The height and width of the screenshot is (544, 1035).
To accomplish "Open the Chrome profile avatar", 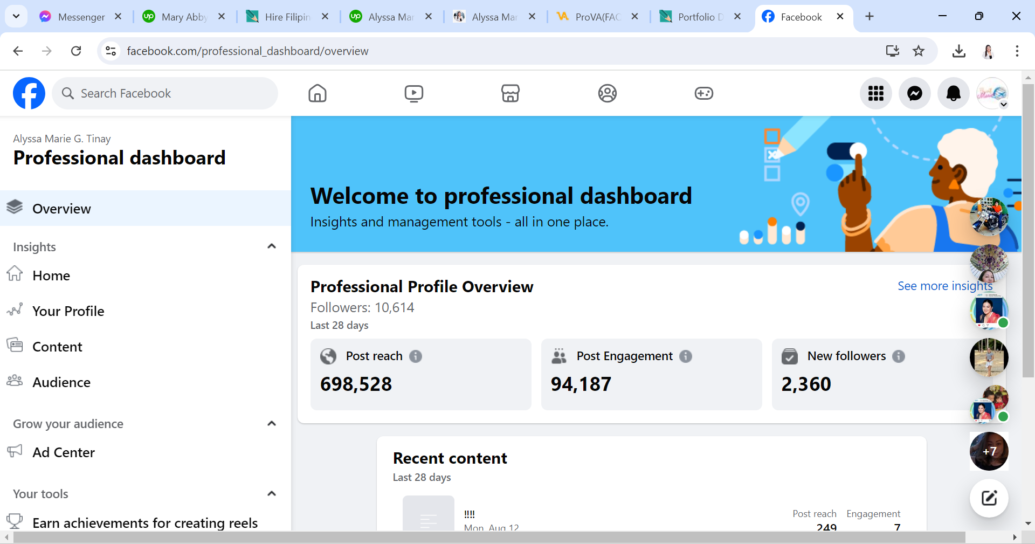I will pyautogui.click(x=988, y=51).
